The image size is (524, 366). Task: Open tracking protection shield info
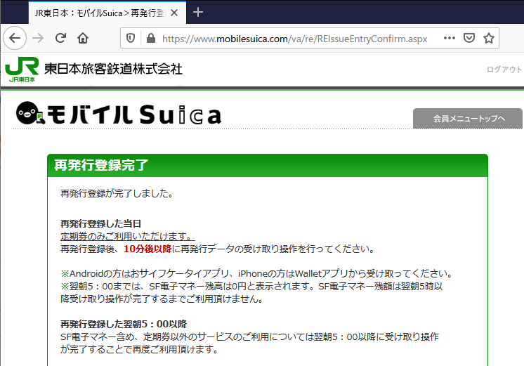tap(130, 38)
